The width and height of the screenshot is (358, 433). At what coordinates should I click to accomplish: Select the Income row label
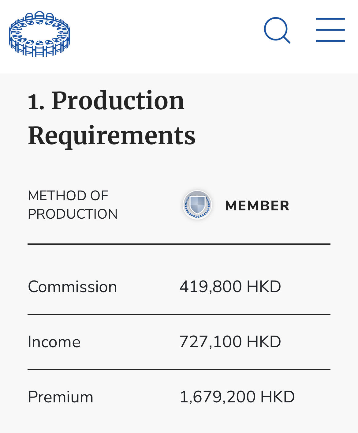[54, 342]
